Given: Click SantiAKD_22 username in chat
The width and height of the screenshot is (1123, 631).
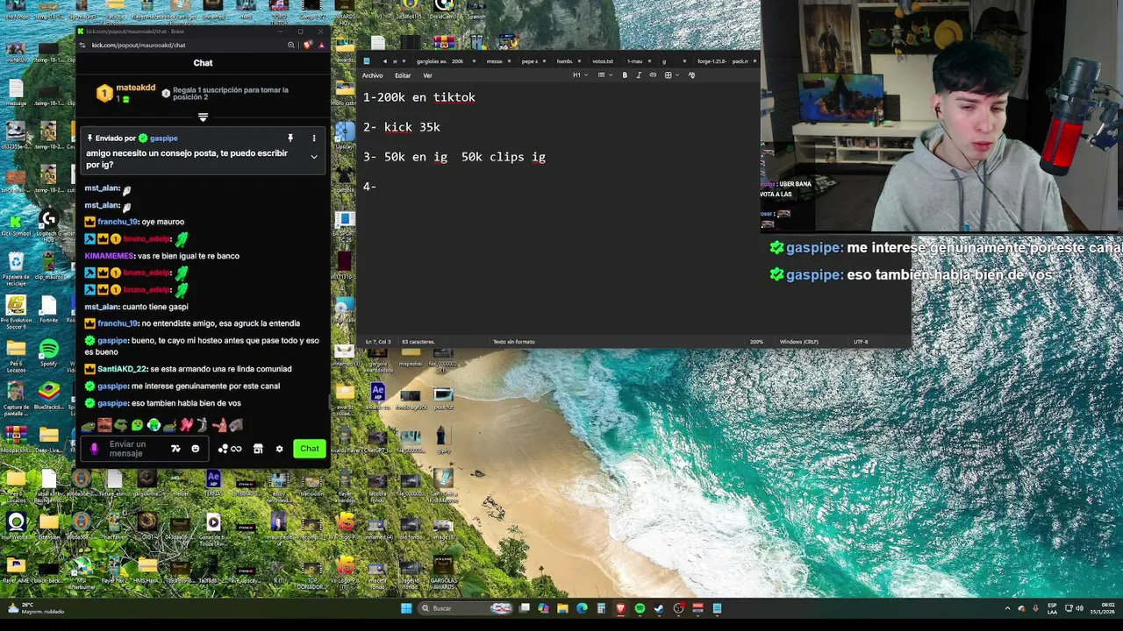Looking at the screenshot, I should pyautogui.click(x=122, y=369).
